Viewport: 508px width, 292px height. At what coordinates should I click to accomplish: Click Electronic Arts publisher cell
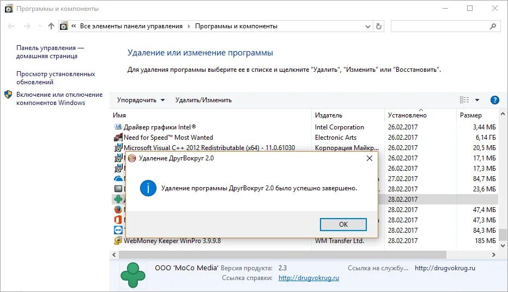point(335,138)
